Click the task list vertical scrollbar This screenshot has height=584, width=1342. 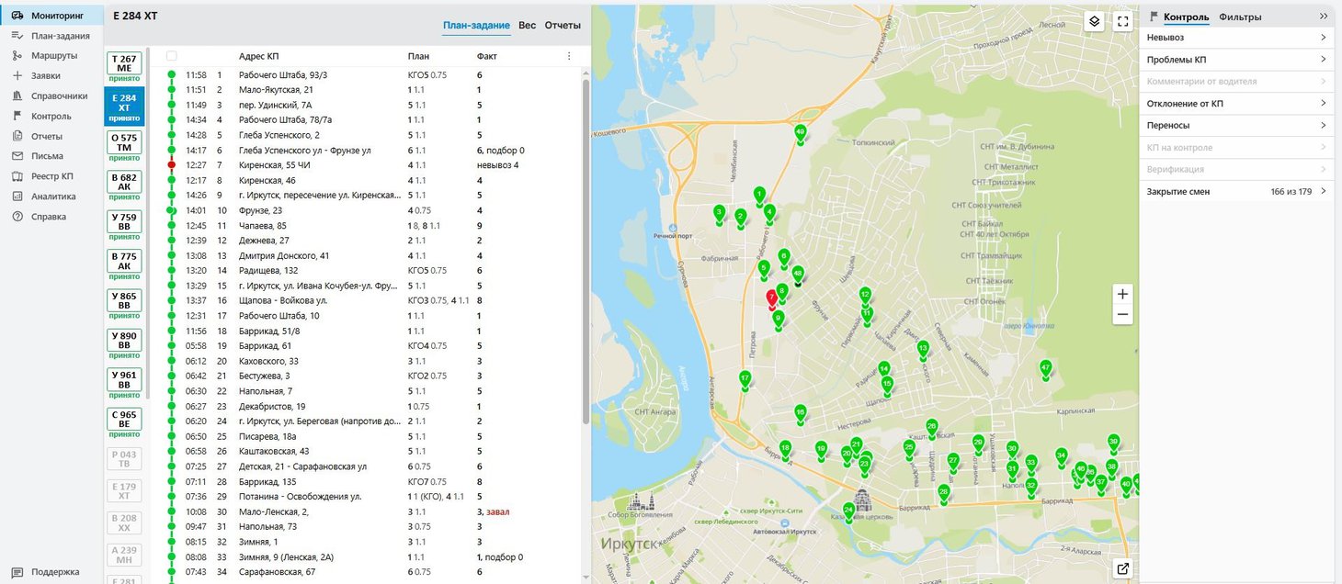[x=586, y=248]
